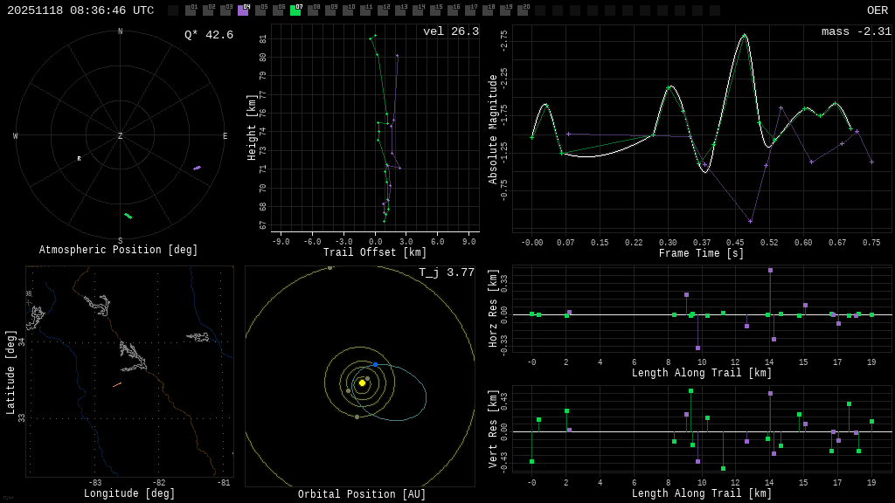Click the purple station 04 indicator
This screenshot has height=503, width=895.
point(243,10)
